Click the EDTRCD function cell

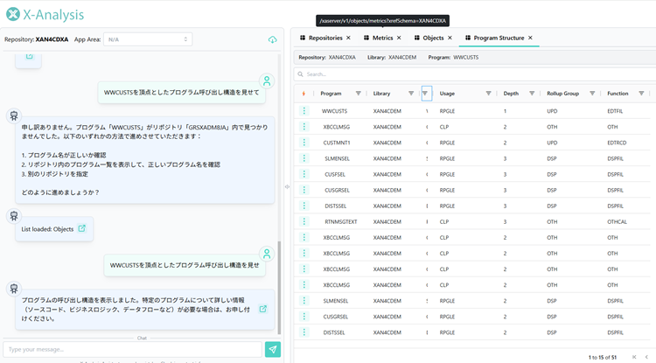point(617,143)
